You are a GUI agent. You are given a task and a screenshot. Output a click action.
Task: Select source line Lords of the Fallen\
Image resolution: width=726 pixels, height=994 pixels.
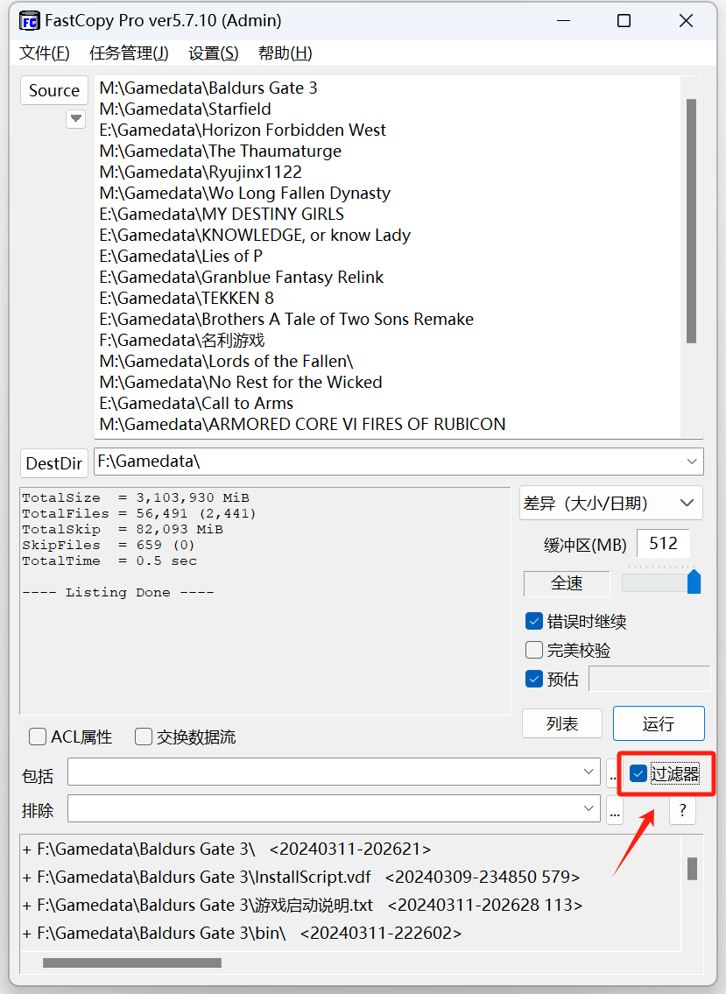point(226,362)
